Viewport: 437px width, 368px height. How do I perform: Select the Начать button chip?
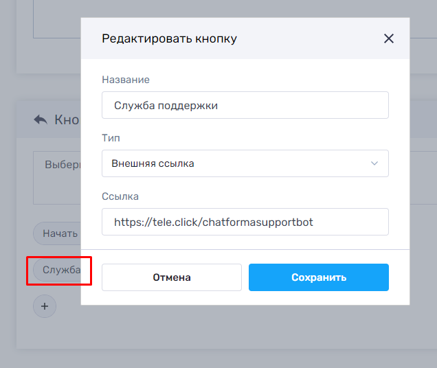[58, 233]
